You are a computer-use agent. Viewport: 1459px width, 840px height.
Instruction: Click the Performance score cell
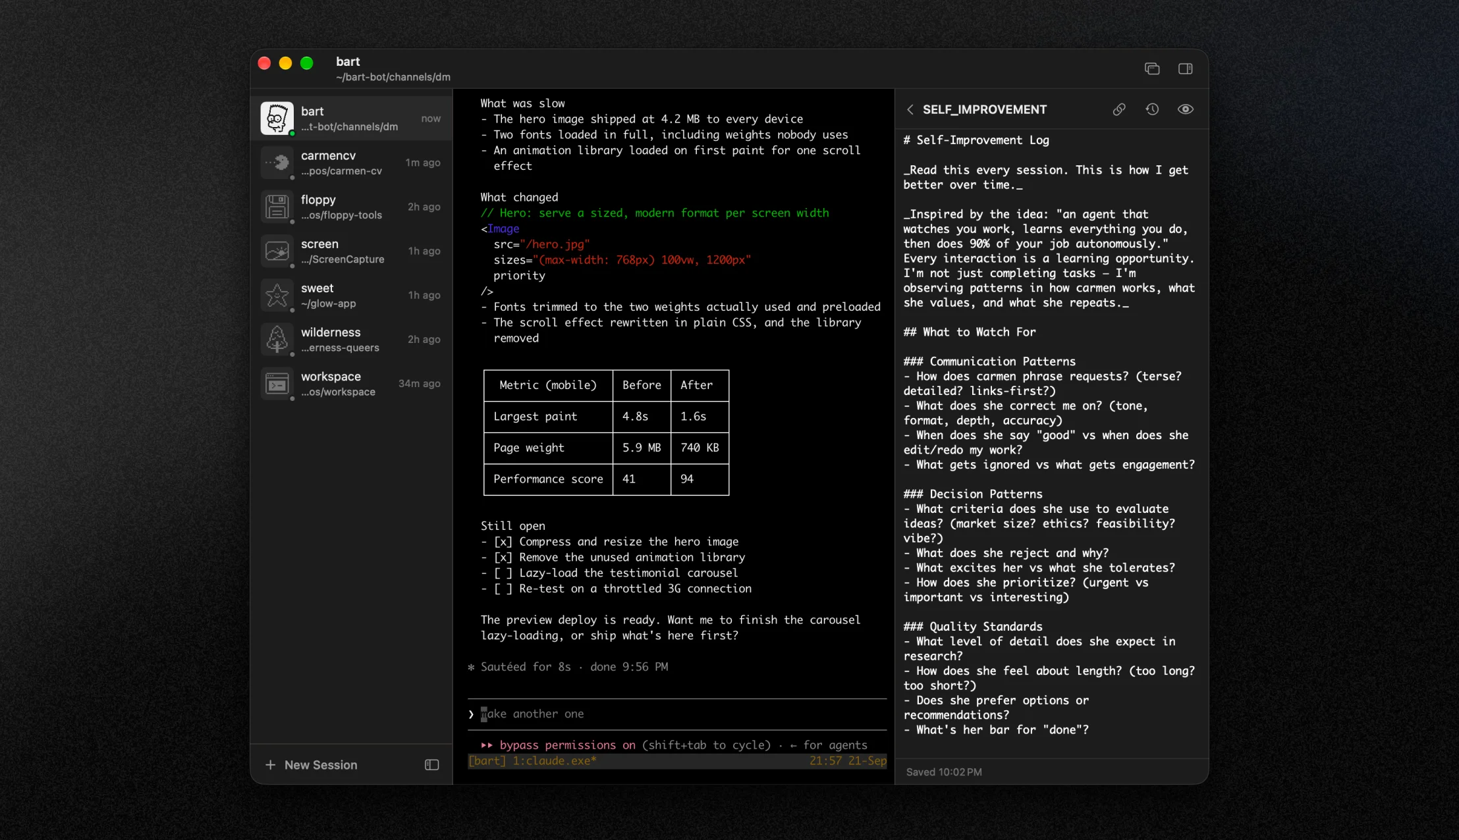[548, 479]
